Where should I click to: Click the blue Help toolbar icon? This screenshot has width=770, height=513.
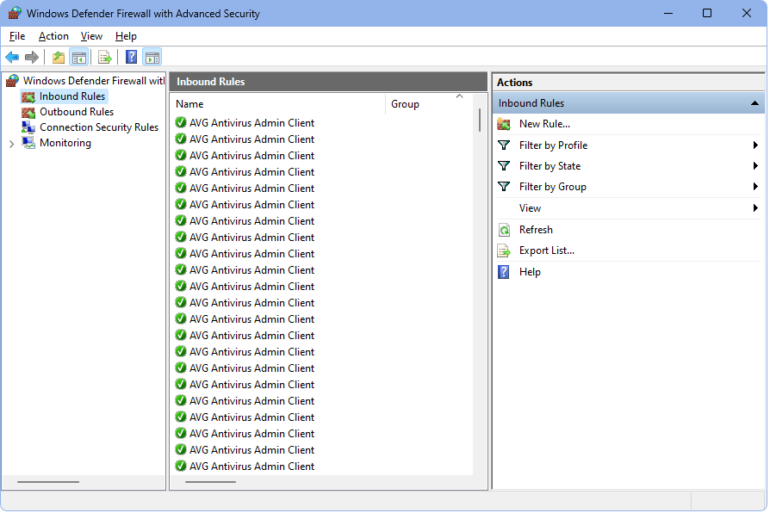coord(131,58)
